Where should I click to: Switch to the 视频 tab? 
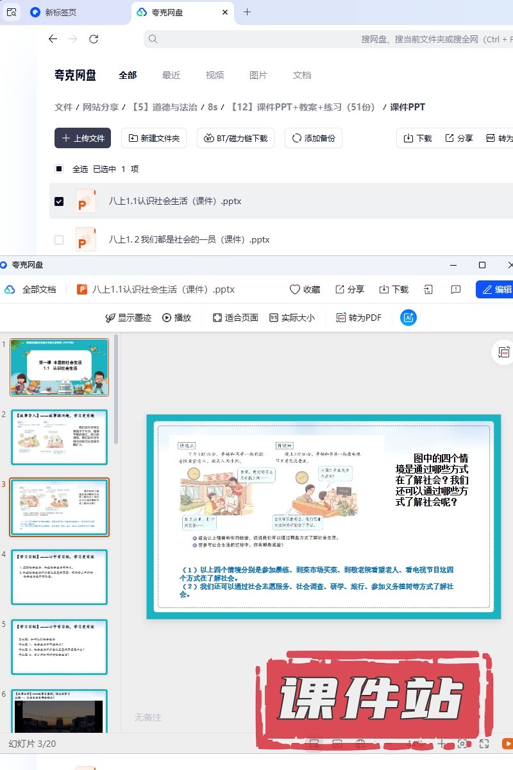(x=215, y=75)
